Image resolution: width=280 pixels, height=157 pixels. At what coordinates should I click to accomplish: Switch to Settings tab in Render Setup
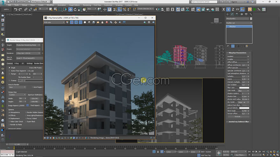tap(30, 63)
